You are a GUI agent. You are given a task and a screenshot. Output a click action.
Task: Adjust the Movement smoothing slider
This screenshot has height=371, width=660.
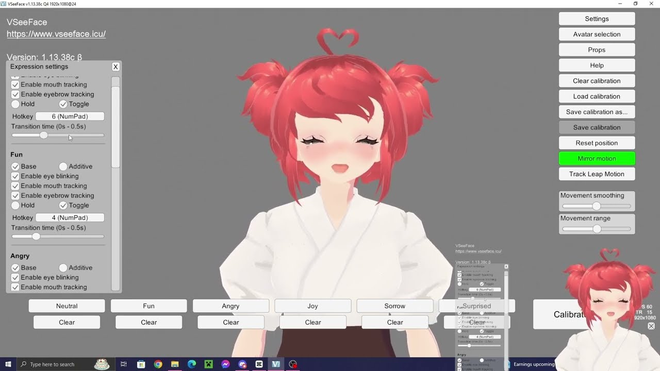pos(597,206)
